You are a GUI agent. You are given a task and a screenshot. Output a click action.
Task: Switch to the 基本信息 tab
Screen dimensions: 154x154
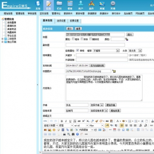click(48, 20)
